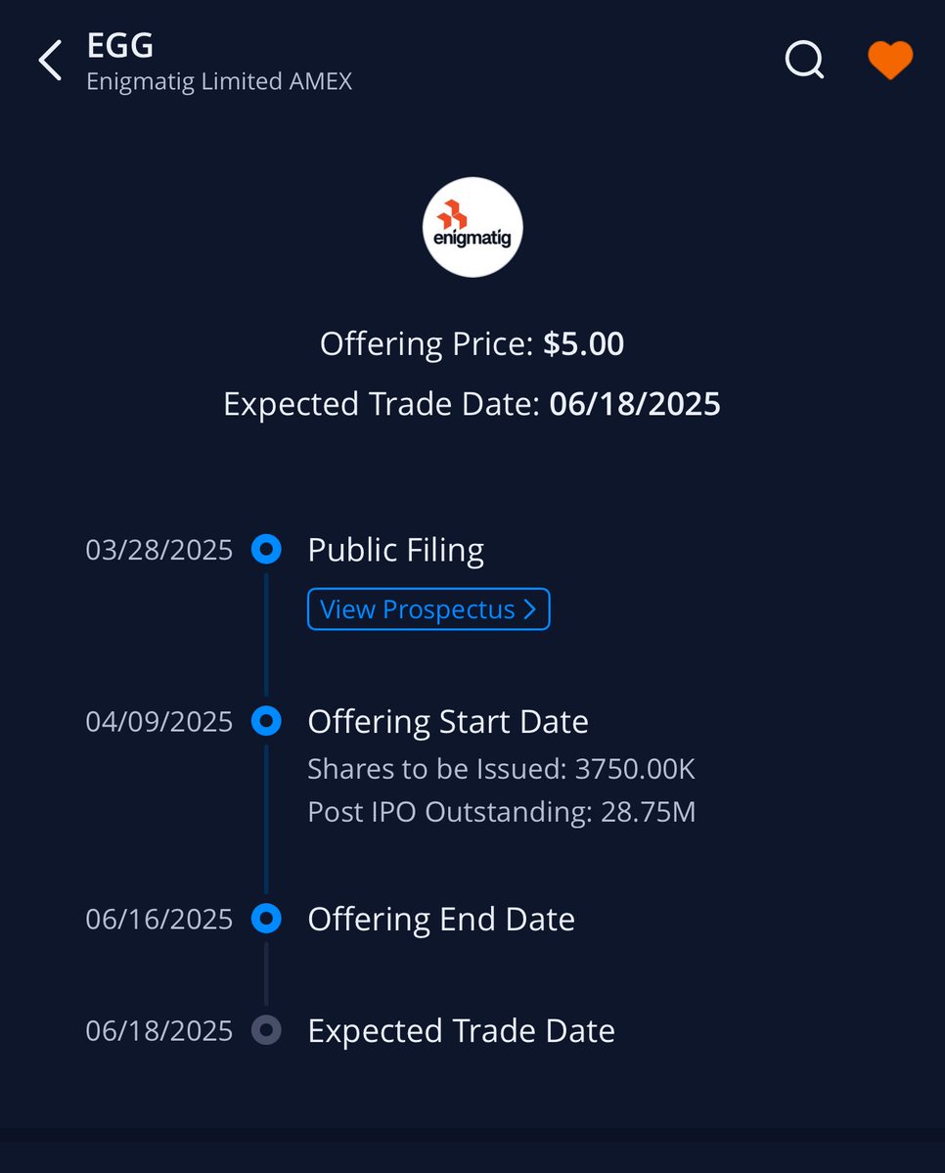Select the Public Filing timeline marker

266,549
